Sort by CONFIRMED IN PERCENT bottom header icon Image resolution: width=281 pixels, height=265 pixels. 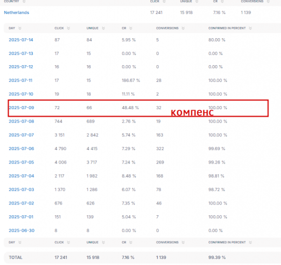pos(250,242)
